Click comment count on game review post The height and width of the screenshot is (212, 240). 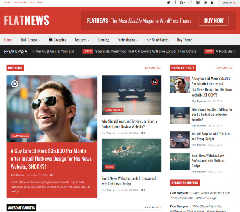click(143, 133)
